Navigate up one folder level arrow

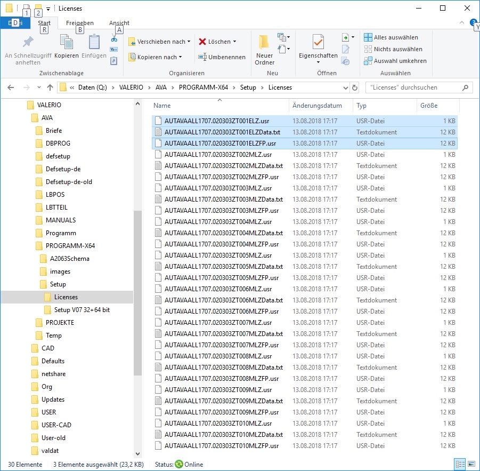click(50, 87)
